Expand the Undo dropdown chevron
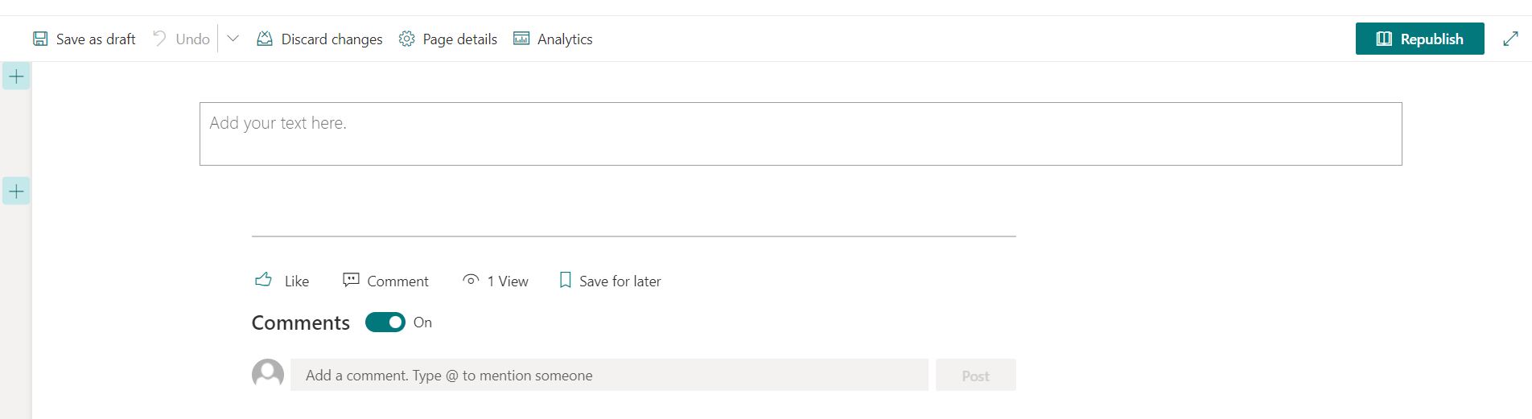This screenshot has height=419, width=1532. pos(233,39)
